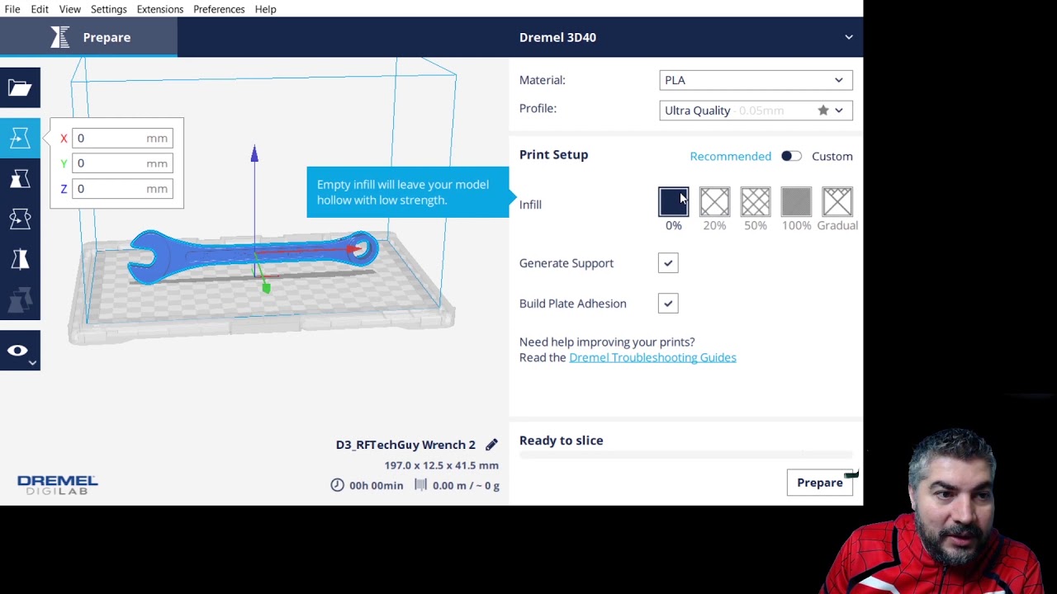Viewport: 1057px width, 594px height.
Task: Select 100% solid infill option
Action: (796, 202)
